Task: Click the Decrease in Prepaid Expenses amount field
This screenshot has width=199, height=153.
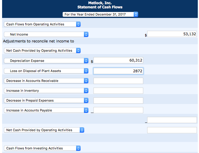Action: 118,100
